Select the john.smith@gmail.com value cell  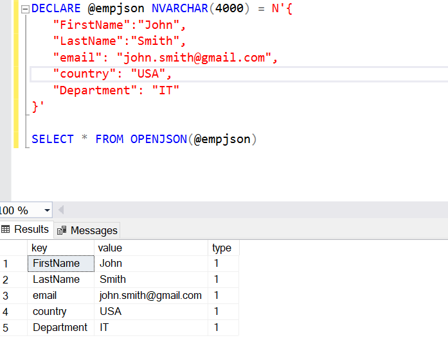point(151,296)
